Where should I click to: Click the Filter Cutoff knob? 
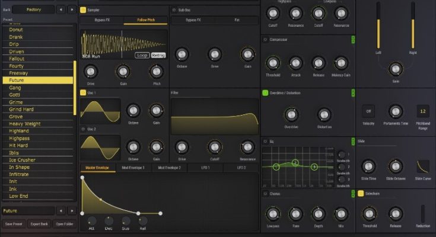(214, 146)
